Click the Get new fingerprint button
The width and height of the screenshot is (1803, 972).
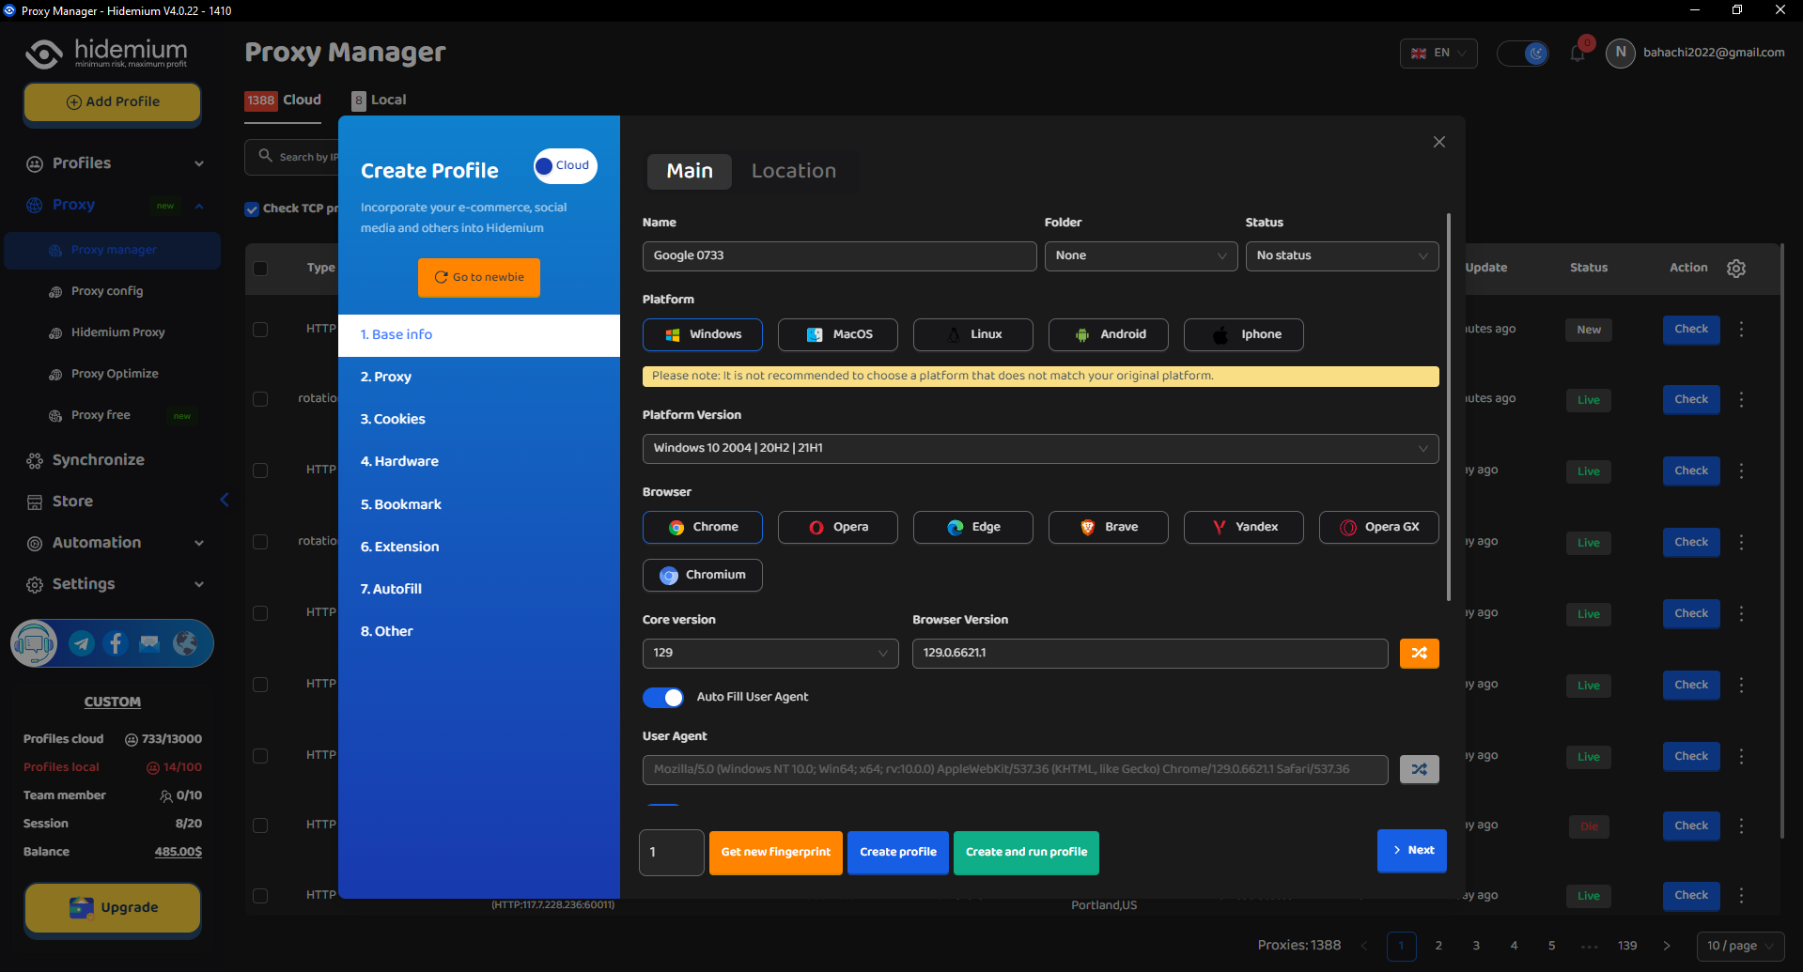[776, 853]
